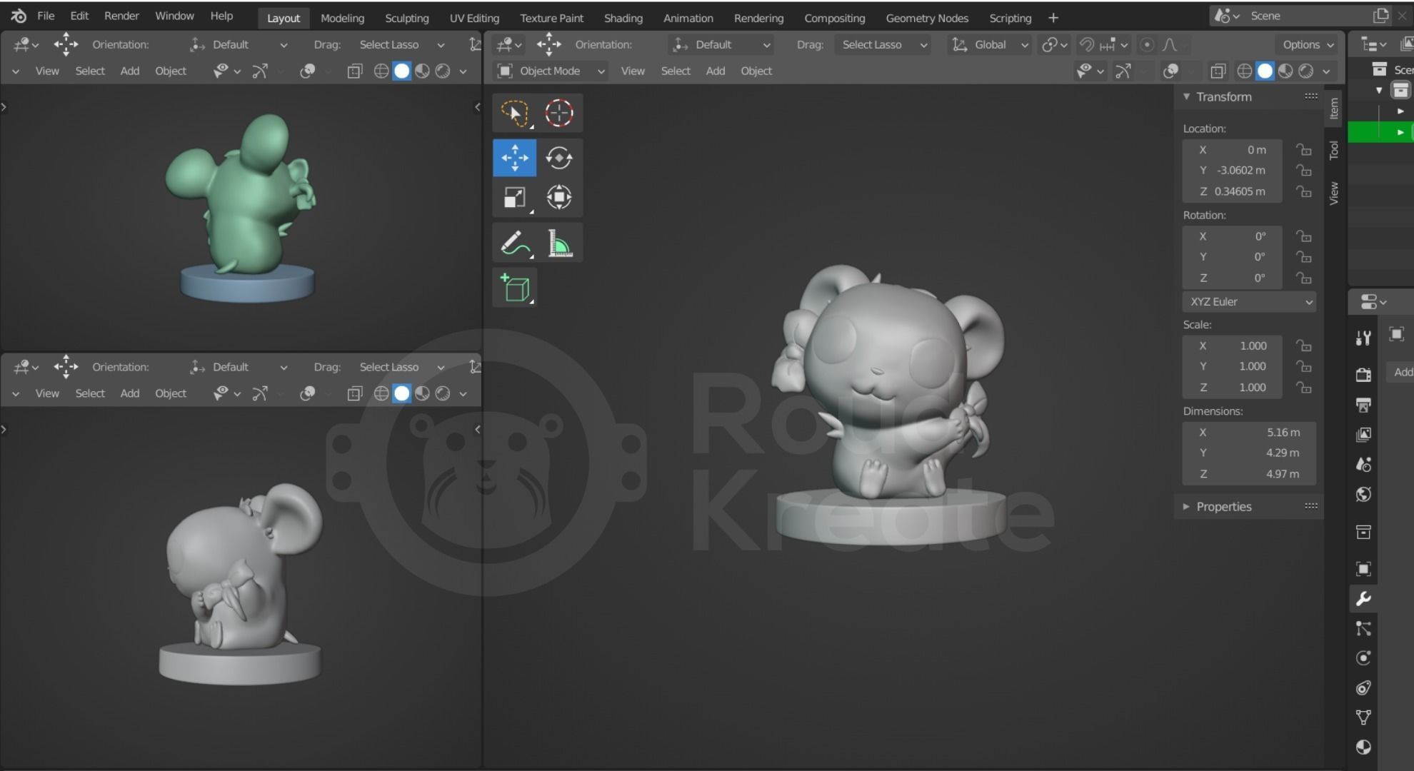Toggle lock for Scale Y

pos(1304,366)
